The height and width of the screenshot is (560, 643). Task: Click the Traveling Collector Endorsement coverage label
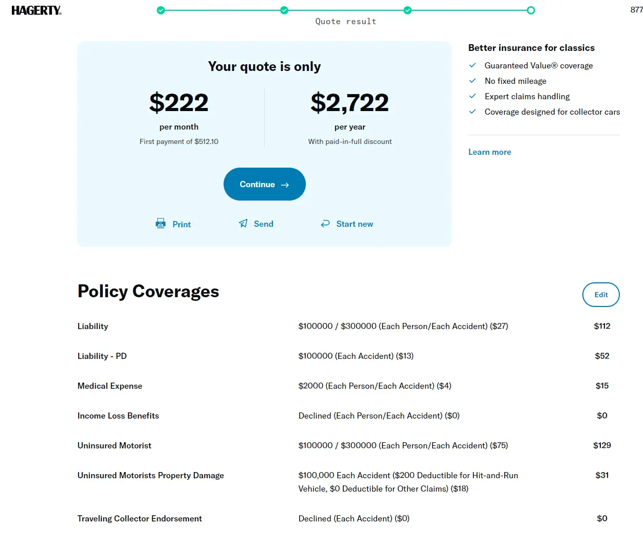[140, 519]
